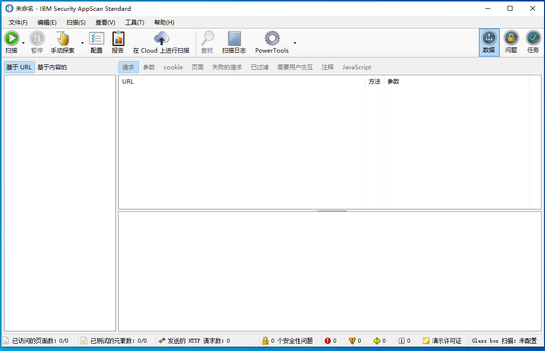Viewport: 545px width, 351px height.
Task: Open the 编辑(E) menu
Action: coord(47,23)
